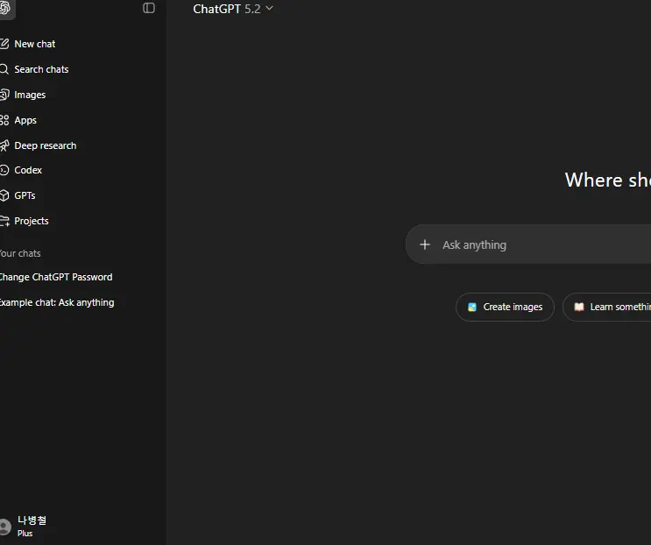Click the ChatGPT logo icon
The width and height of the screenshot is (651, 545).
pos(4,8)
